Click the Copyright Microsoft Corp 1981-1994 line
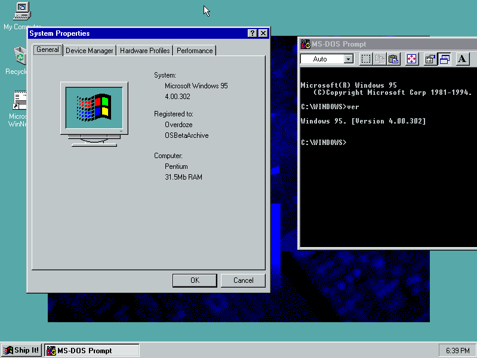The height and width of the screenshot is (358, 477). point(392,92)
